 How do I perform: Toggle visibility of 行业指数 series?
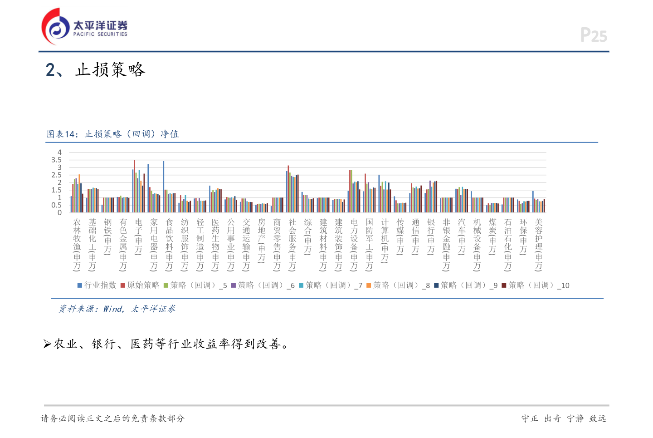click(x=79, y=285)
